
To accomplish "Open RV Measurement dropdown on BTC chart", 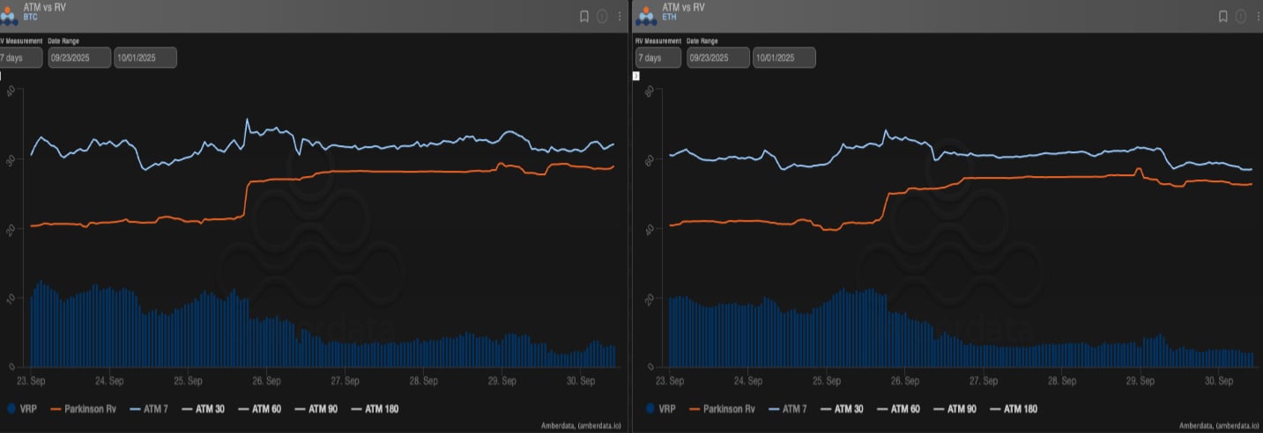I will [21, 58].
